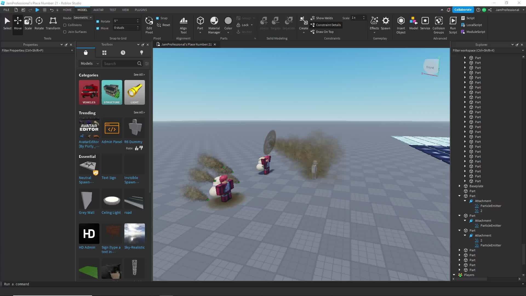The image size is (526, 296).
Task: Open the Models category dropdown
Action: click(90, 64)
